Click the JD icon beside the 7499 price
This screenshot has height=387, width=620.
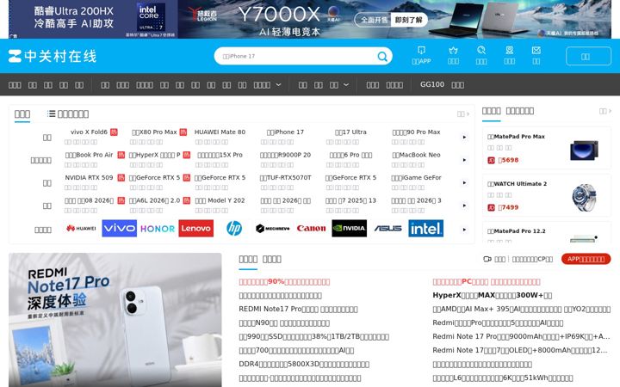coord(491,208)
